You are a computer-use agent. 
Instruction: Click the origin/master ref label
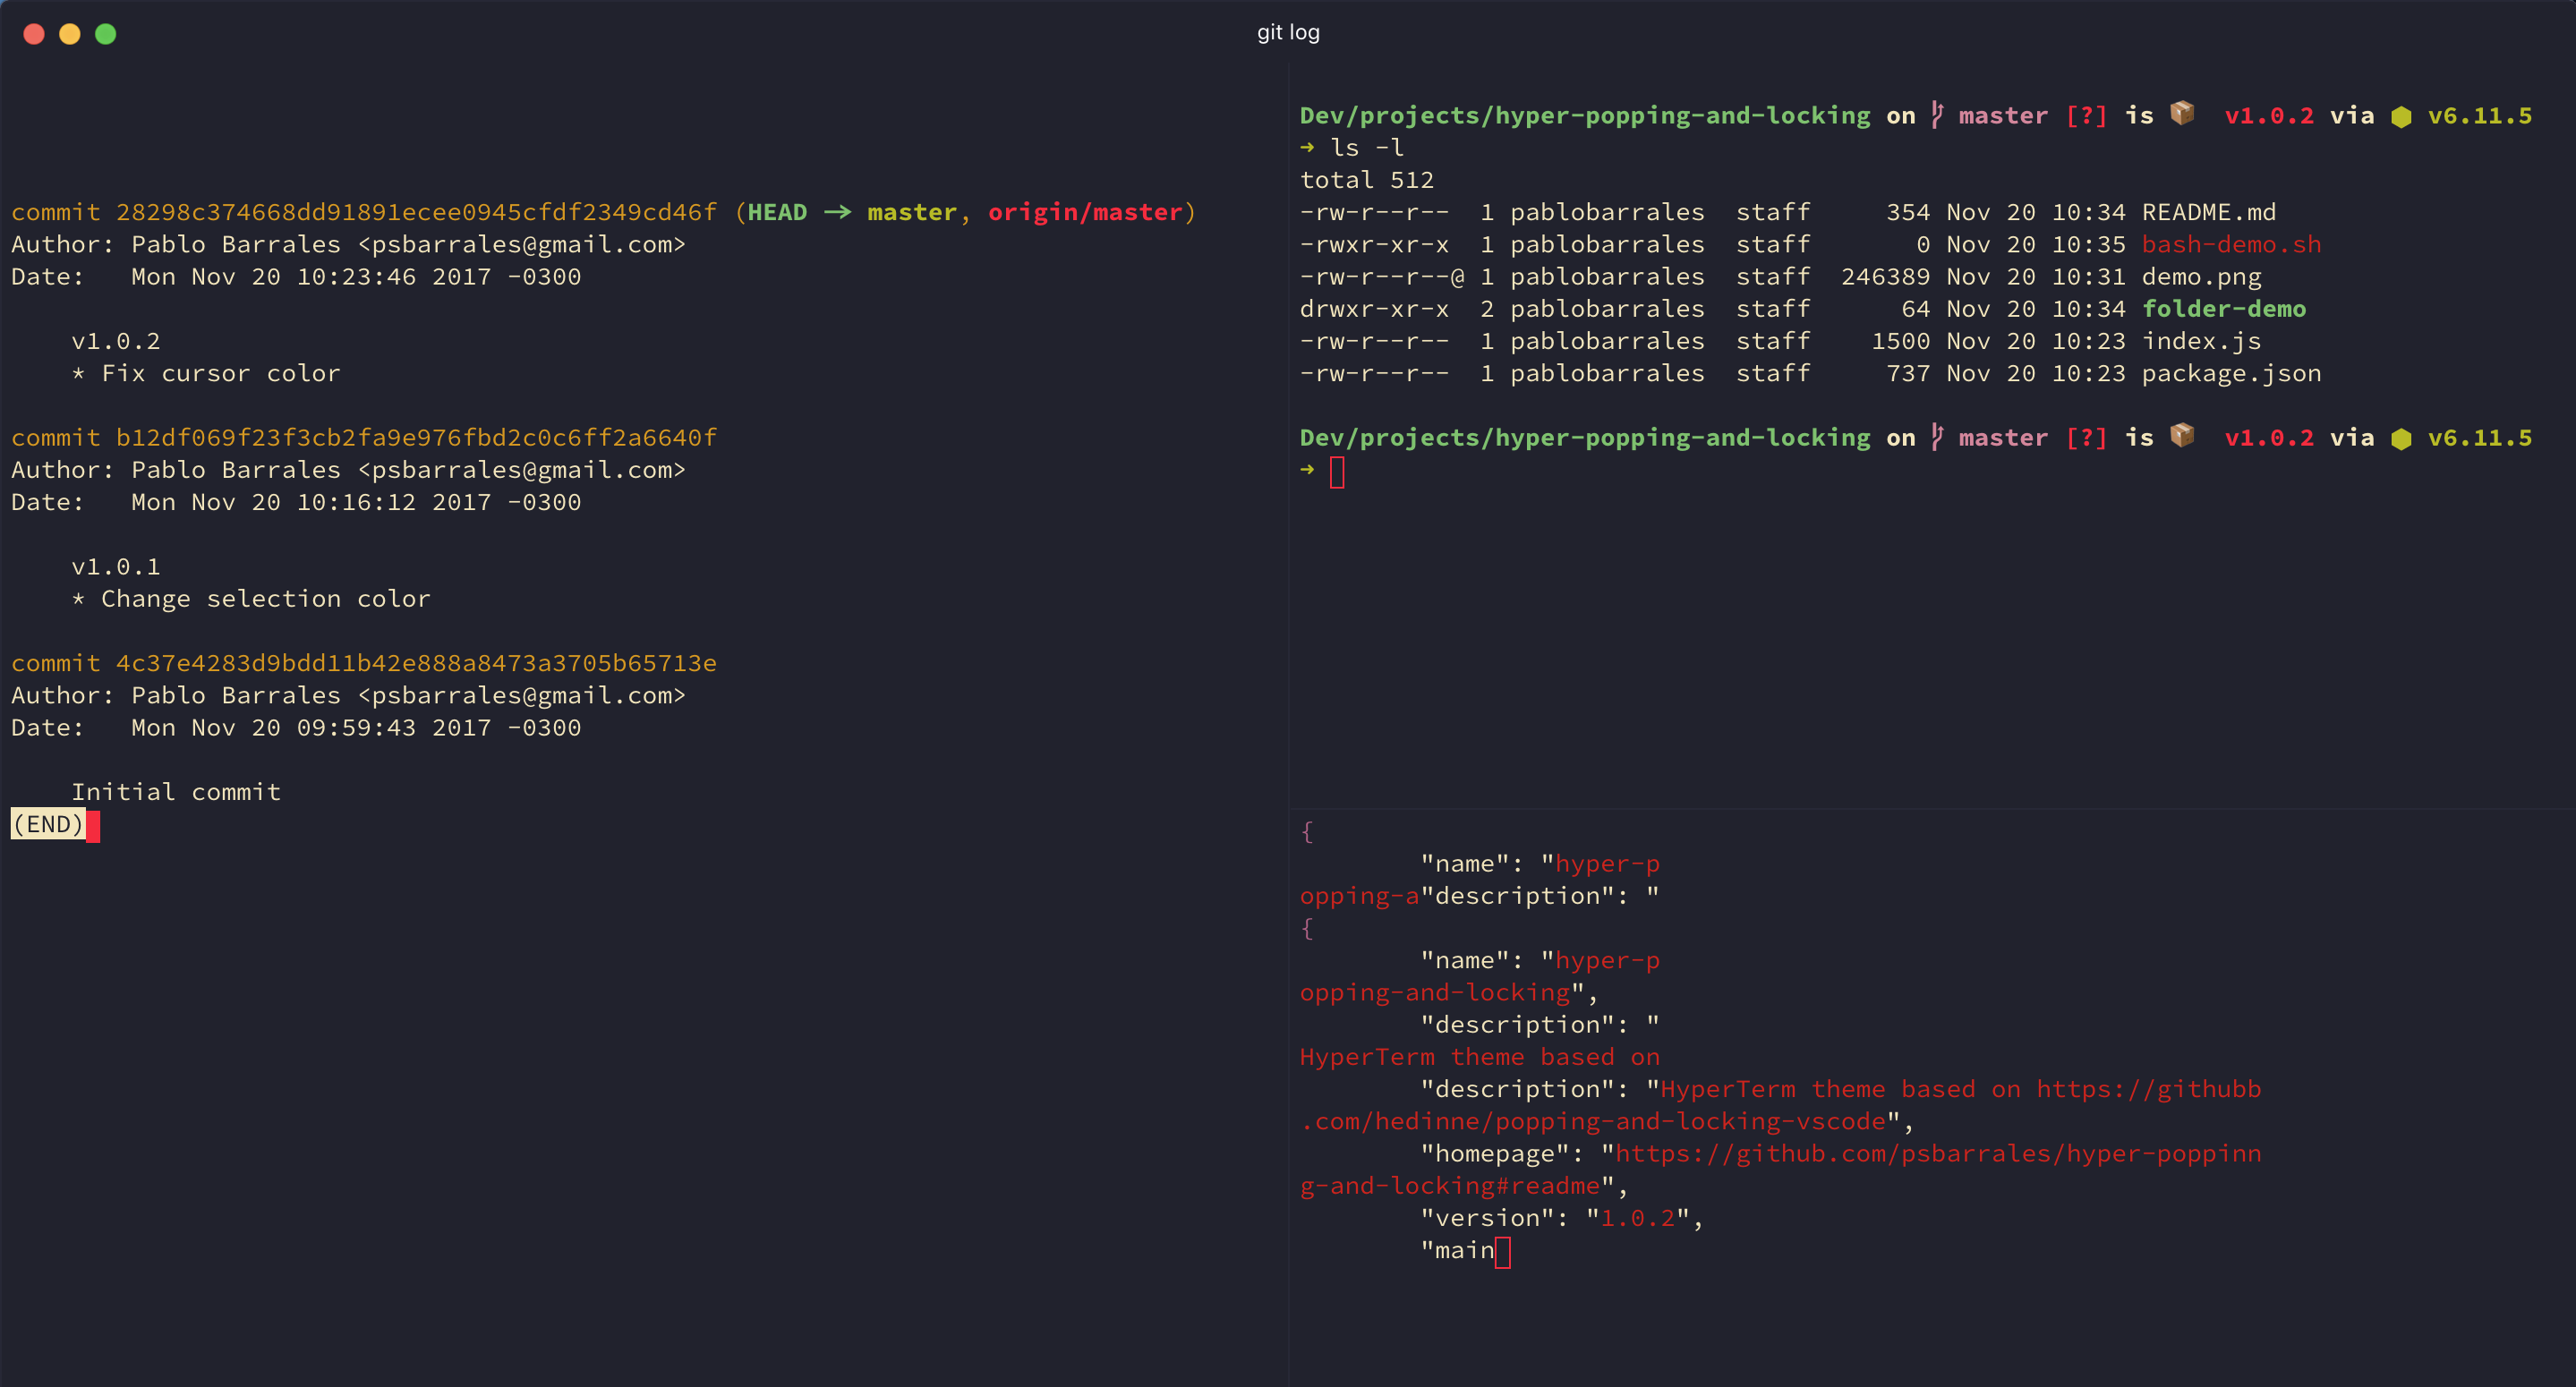1085,212
